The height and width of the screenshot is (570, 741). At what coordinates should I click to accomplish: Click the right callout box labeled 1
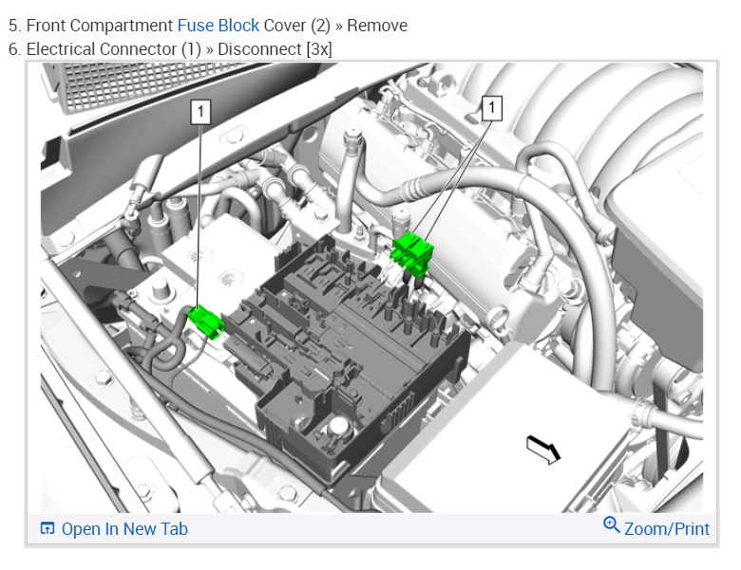click(x=492, y=108)
